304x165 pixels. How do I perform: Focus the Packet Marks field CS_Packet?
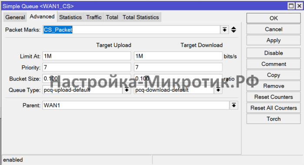tap(131, 29)
